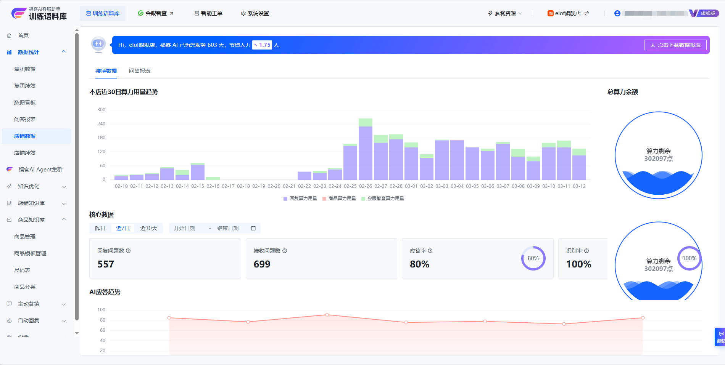This screenshot has width=725, height=365.
Task: Open 系统设置 in top navigation
Action: click(255, 13)
